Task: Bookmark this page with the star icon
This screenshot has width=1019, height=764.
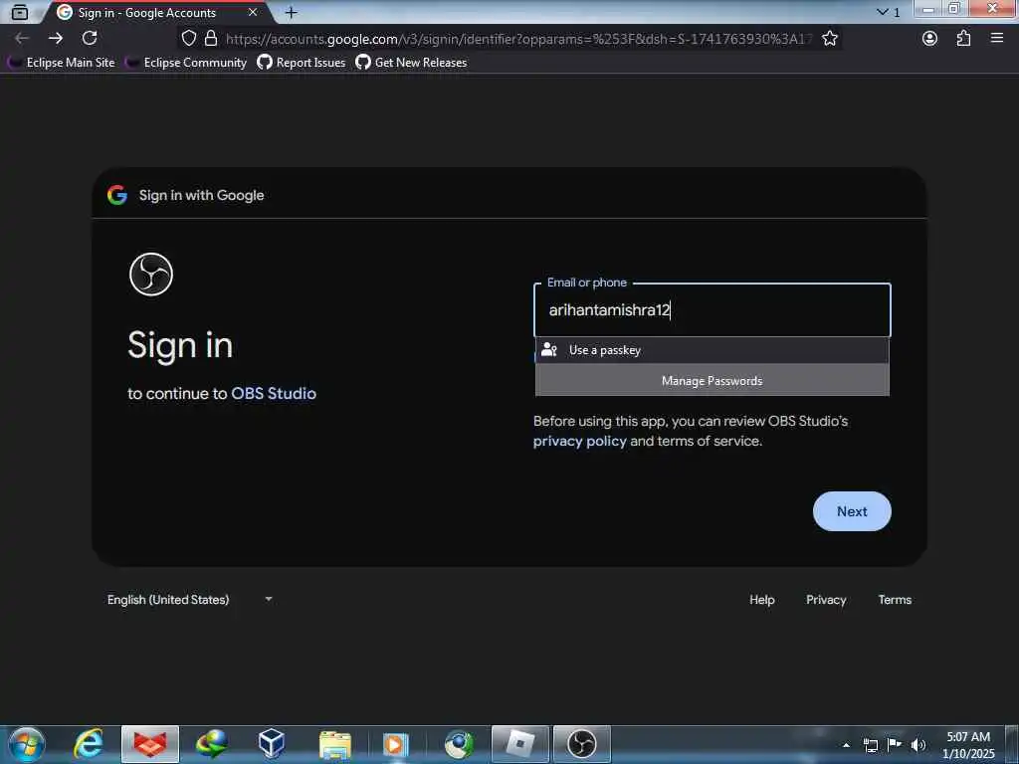Action: (x=830, y=39)
